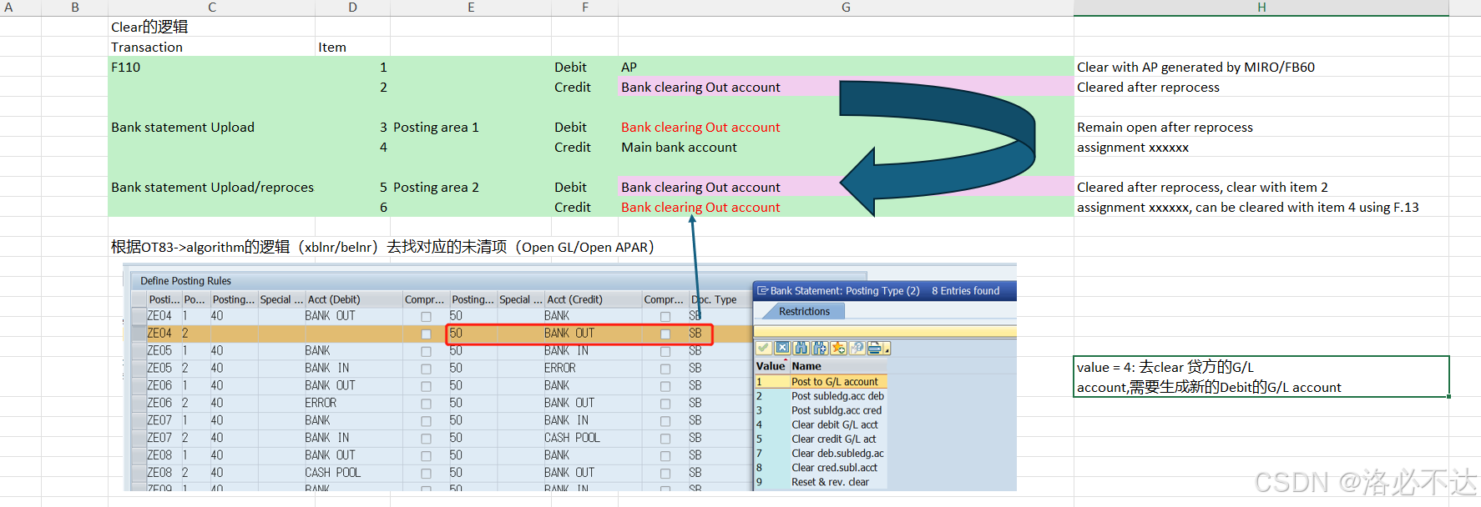Select Excel column G header
The height and width of the screenshot is (507, 1481).
point(846,8)
